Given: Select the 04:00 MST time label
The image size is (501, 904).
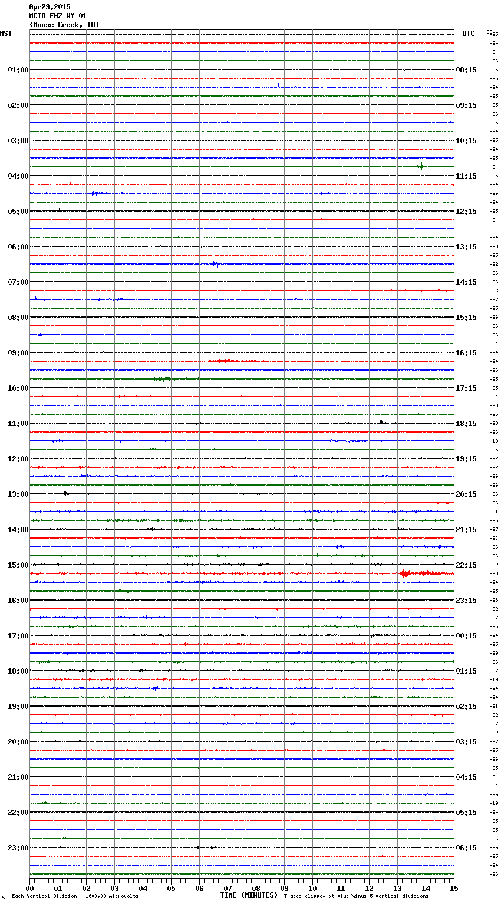Looking at the screenshot, I should tap(18, 176).
